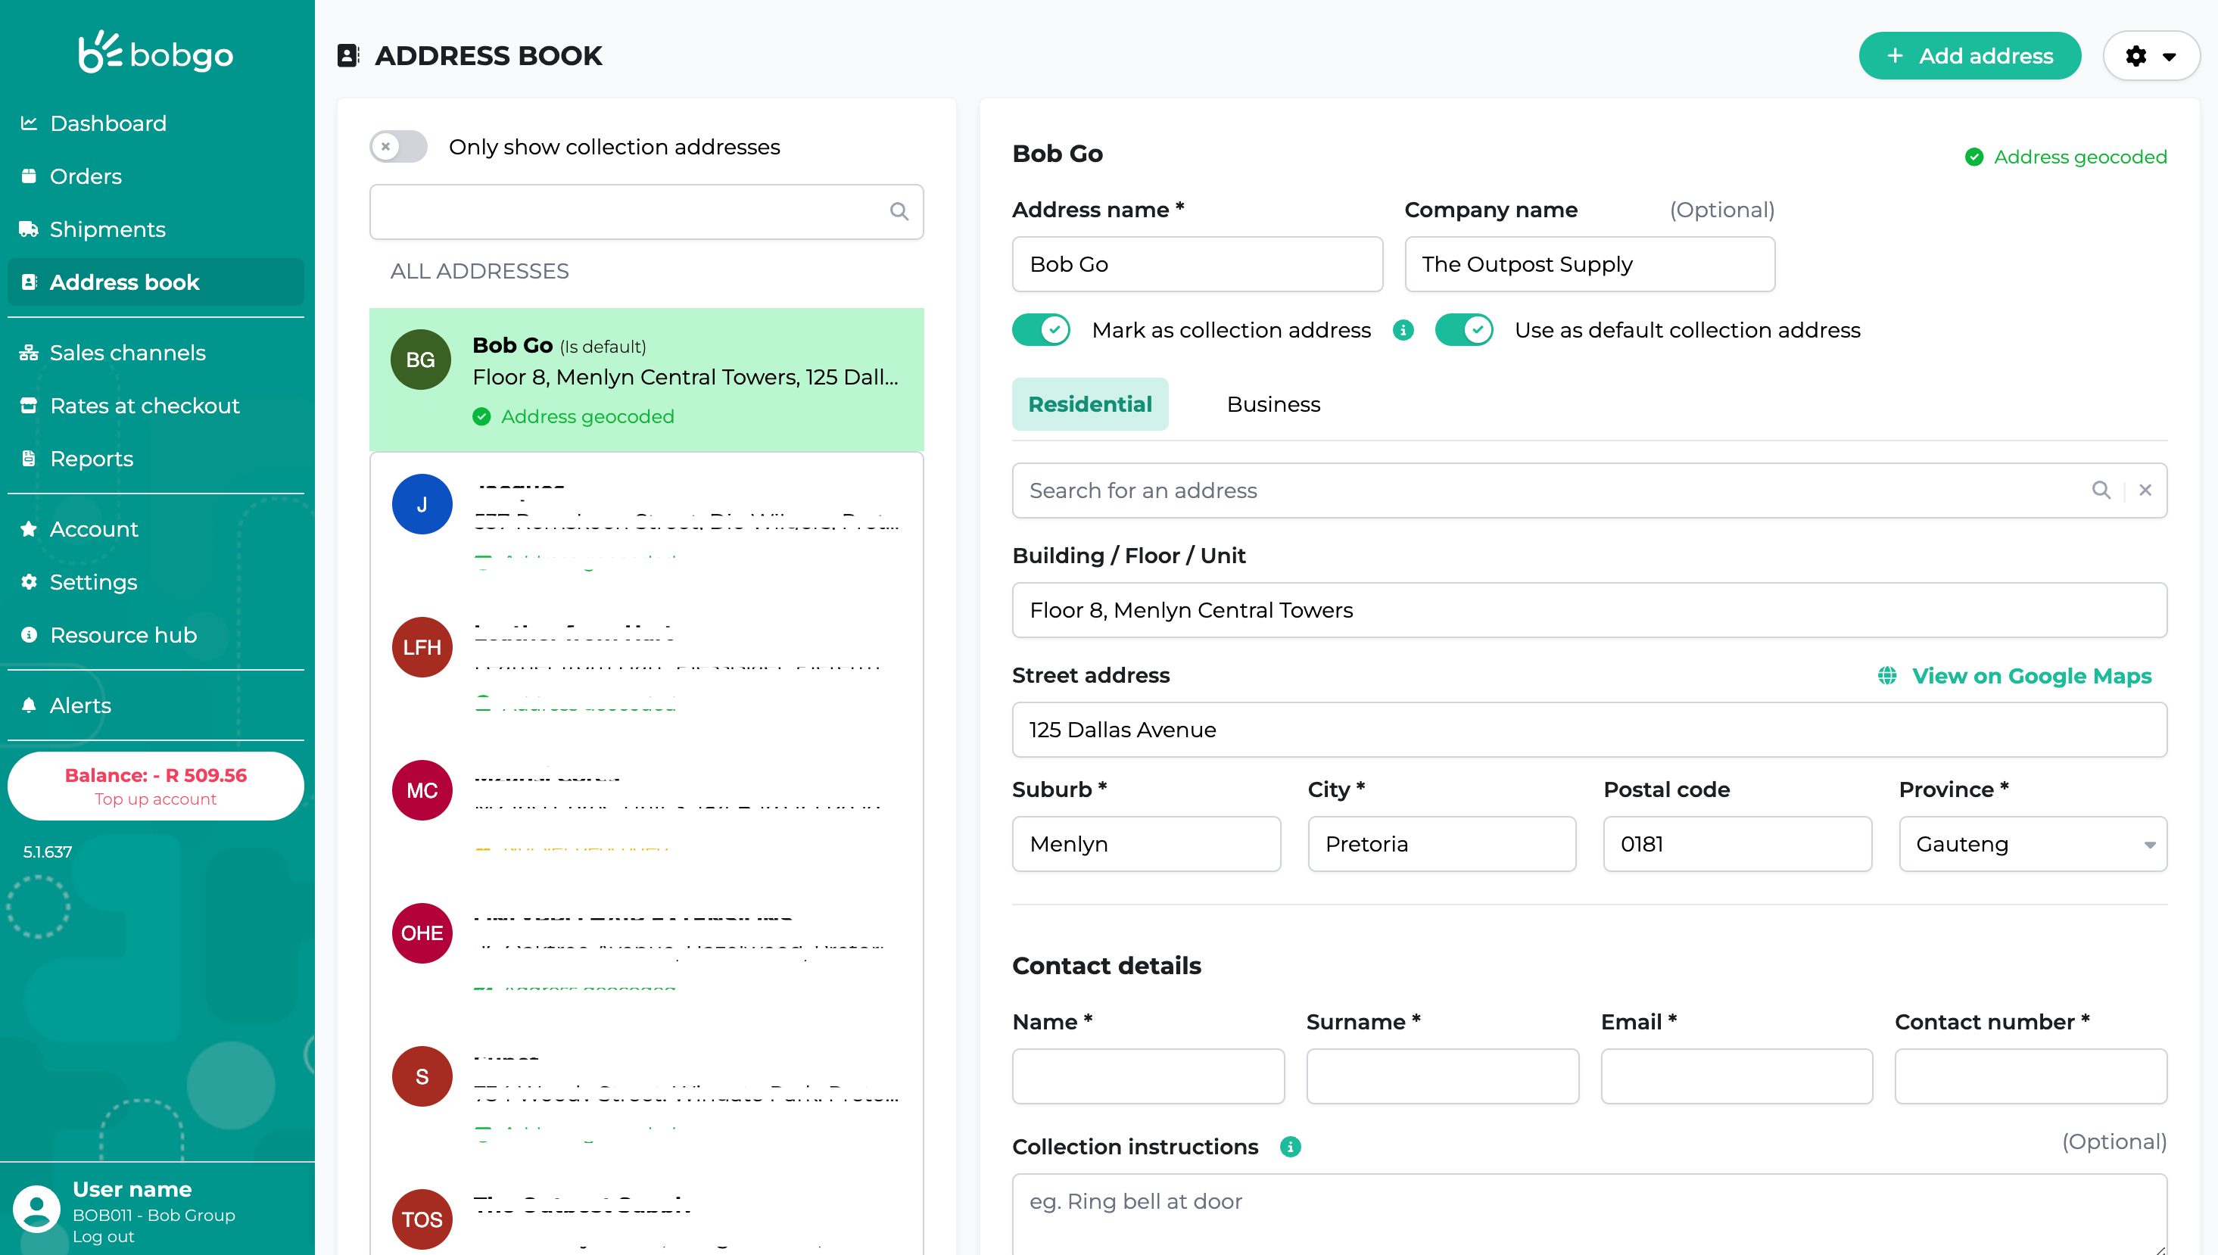Toggle Use as default collection address

point(1464,330)
